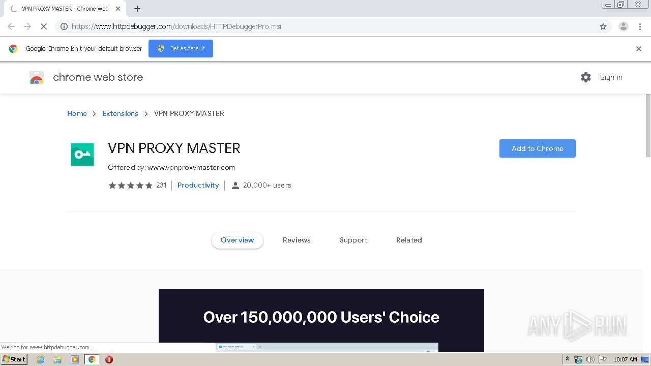Close the VPN PROXY MASTER tab
This screenshot has width=651, height=366.
point(118,9)
